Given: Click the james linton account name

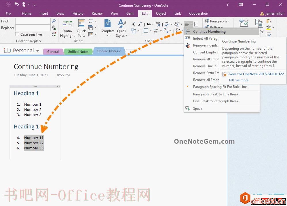Looking at the screenshot, I should point(275,14).
